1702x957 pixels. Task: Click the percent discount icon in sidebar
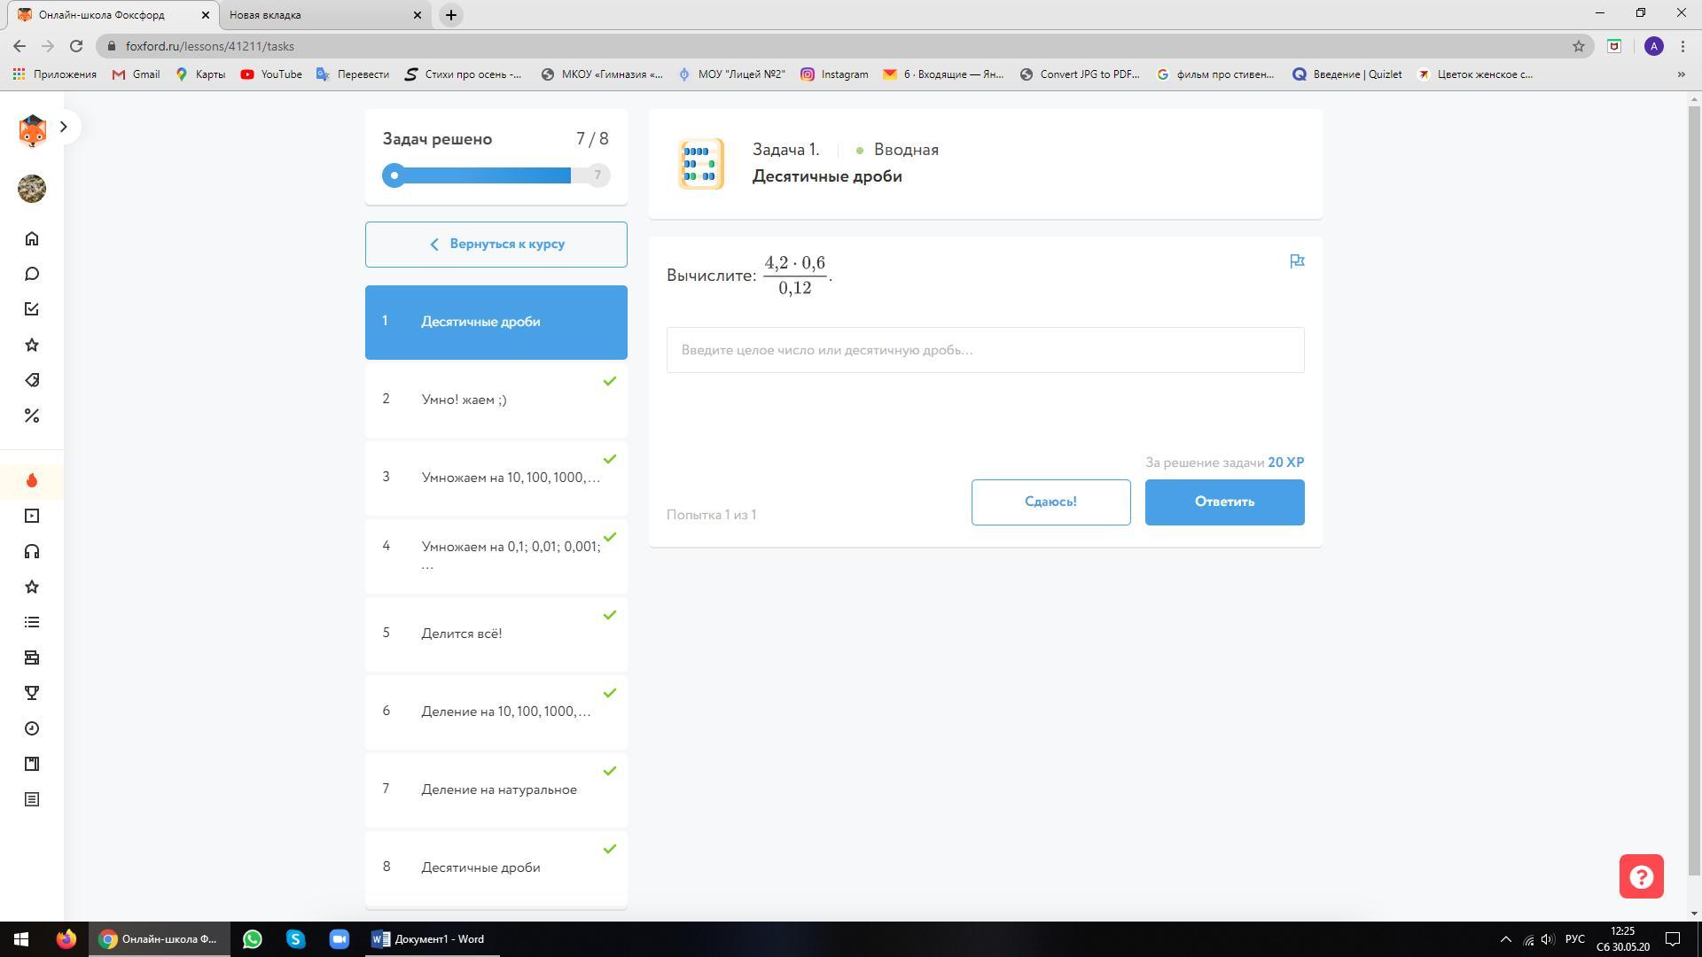point(32,416)
